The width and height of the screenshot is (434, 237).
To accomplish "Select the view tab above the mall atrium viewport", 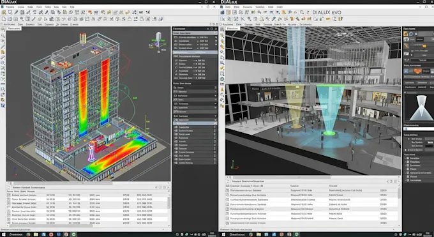I will coord(232,29).
